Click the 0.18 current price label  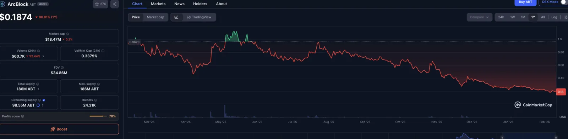pos(561,92)
